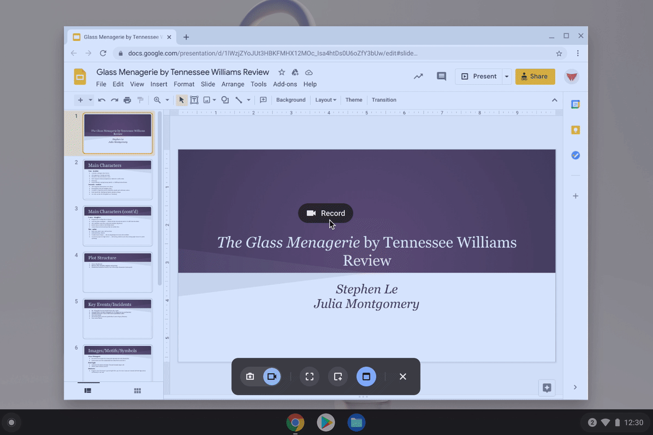Click the Add comment icon
Screen dimensions: 653x435
point(263,100)
